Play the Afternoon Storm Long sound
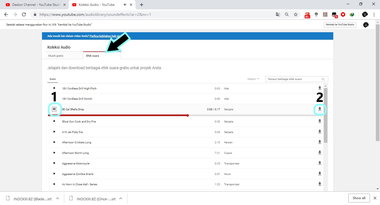This screenshot has height=205, width=380. (x=54, y=153)
